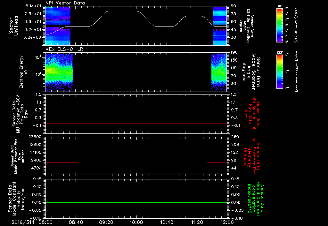
Task: Click the 'ESH Sun Elevation Angle' right label
Action: pos(247,26)
